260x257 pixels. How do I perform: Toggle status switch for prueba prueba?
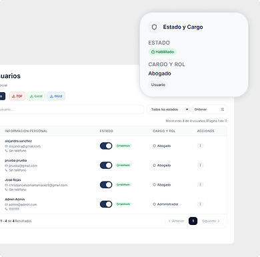pos(106,166)
